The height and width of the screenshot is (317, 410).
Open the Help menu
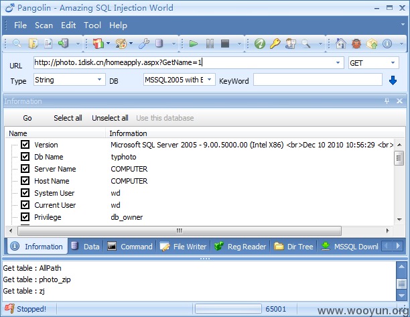pyautogui.click(x=118, y=25)
